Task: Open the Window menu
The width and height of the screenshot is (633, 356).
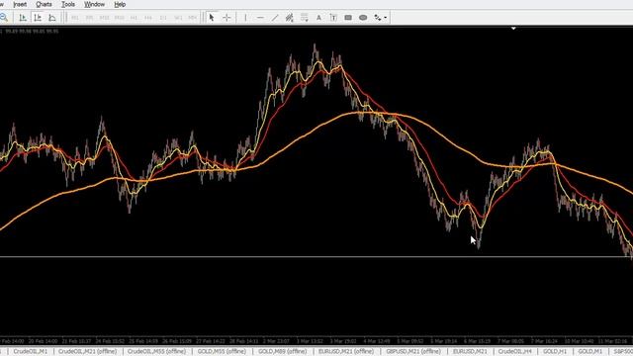Action: click(94, 4)
